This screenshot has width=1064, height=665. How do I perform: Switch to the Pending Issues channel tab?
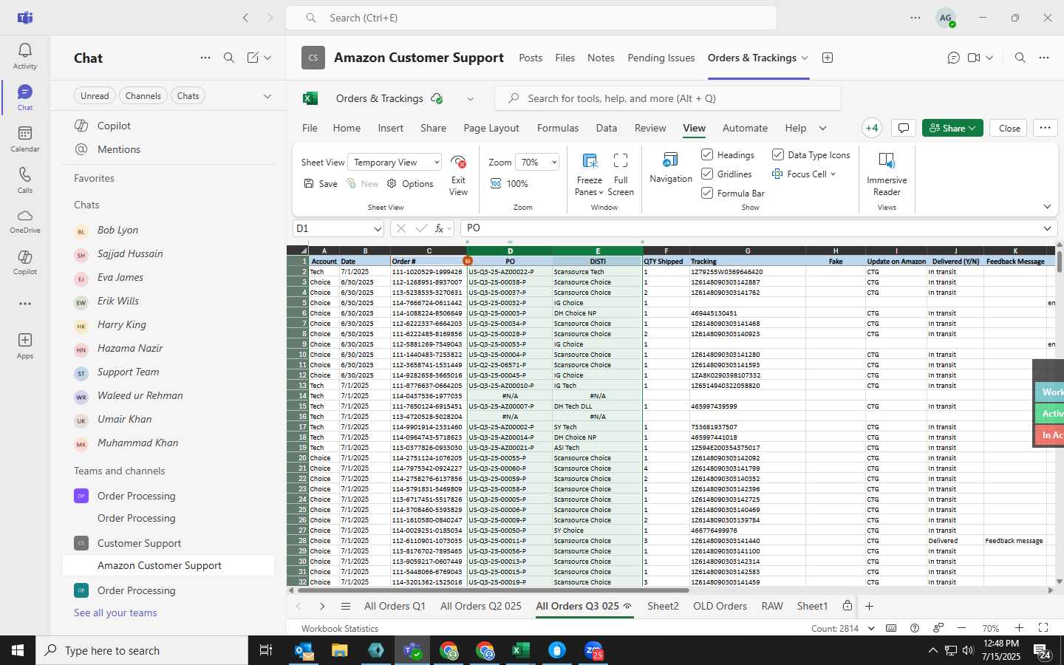point(661,58)
